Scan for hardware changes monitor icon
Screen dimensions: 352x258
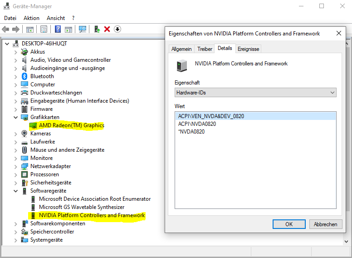pyautogui.click(x=83, y=29)
